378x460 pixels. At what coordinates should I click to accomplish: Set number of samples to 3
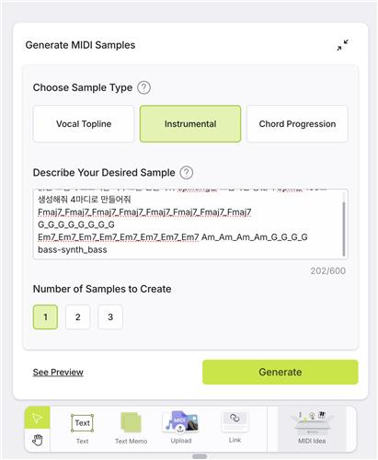click(x=110, y=316)
